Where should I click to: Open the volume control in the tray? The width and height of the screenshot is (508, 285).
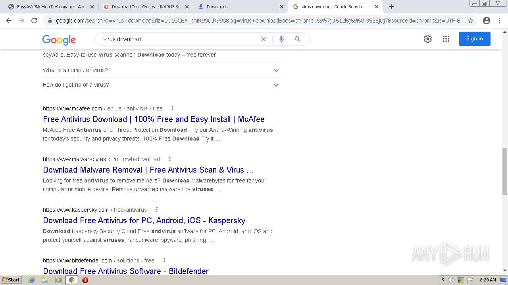(451, 280)
